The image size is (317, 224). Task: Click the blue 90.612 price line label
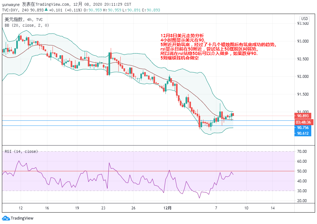pyautogui.click(x=303, y=133)
